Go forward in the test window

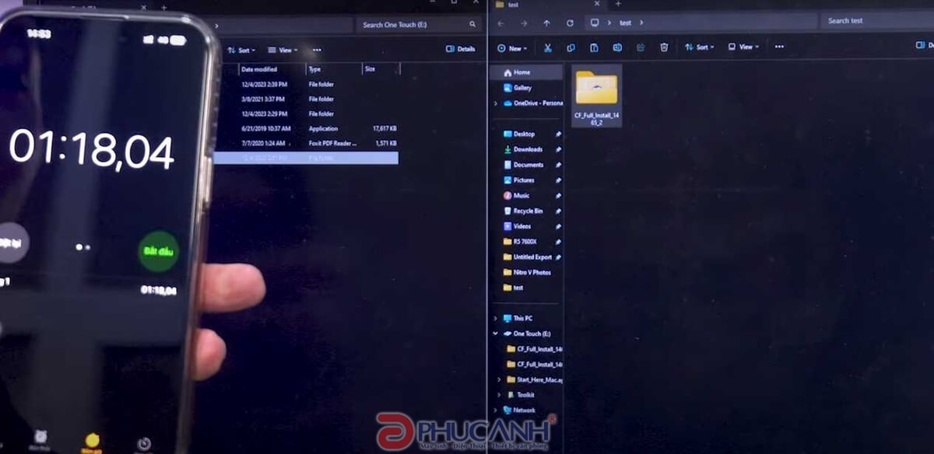(x=523, y=23)
